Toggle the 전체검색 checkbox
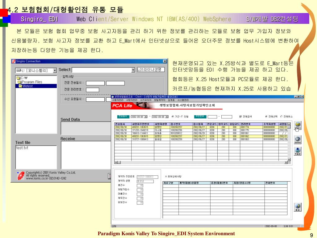This screenshot has height=238, width=317. point(240,117)
